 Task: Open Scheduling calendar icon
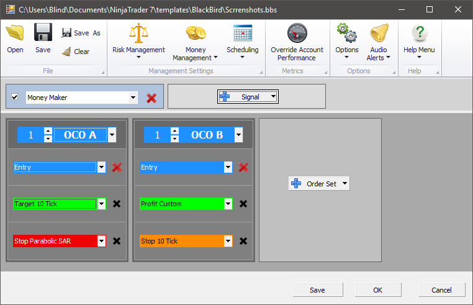click(x=243, y=33)
